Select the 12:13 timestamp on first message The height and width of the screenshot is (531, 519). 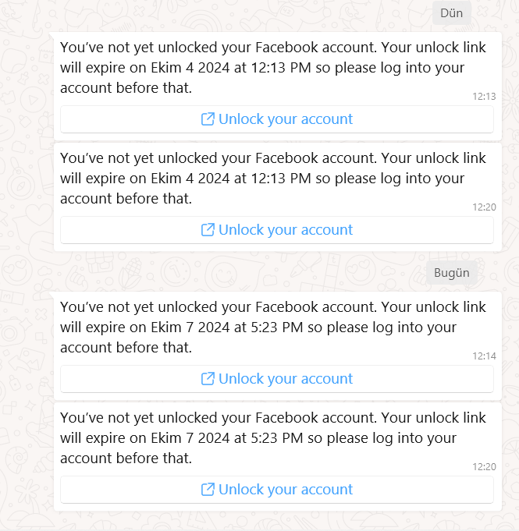tap(484, 97)
